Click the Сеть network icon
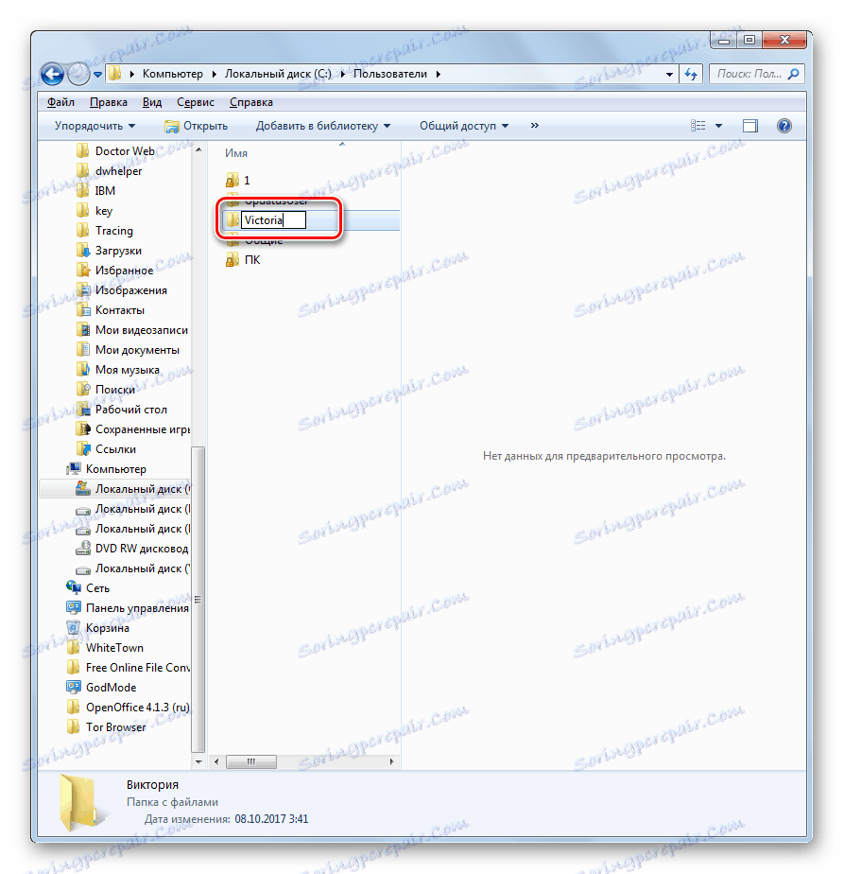The width and height of the screenshot is (844, 874). click(x=74, y=588)
